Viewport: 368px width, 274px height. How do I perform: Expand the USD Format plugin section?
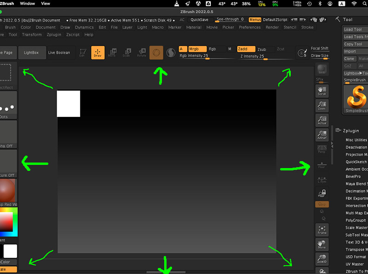[356, 257]
